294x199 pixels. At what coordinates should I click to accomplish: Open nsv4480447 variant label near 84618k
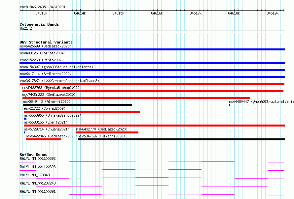(x=261, y=101)
